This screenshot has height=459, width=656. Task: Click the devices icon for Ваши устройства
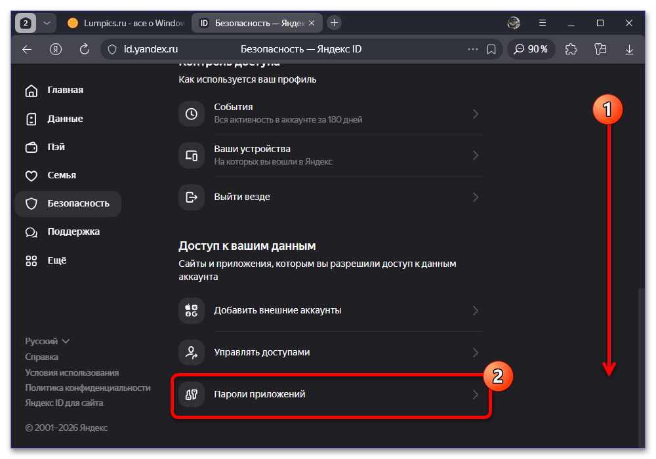tap(192, 155)
